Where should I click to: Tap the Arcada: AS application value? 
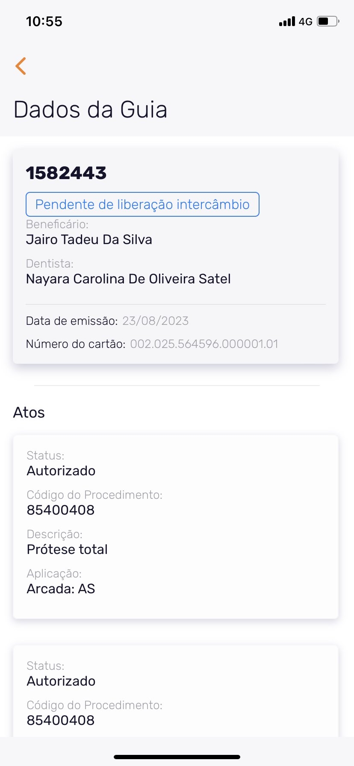tap(61, 589)
